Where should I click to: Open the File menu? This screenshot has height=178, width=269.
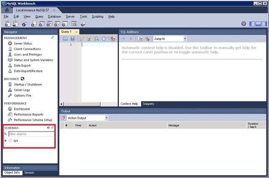click(x=6, y=16)
